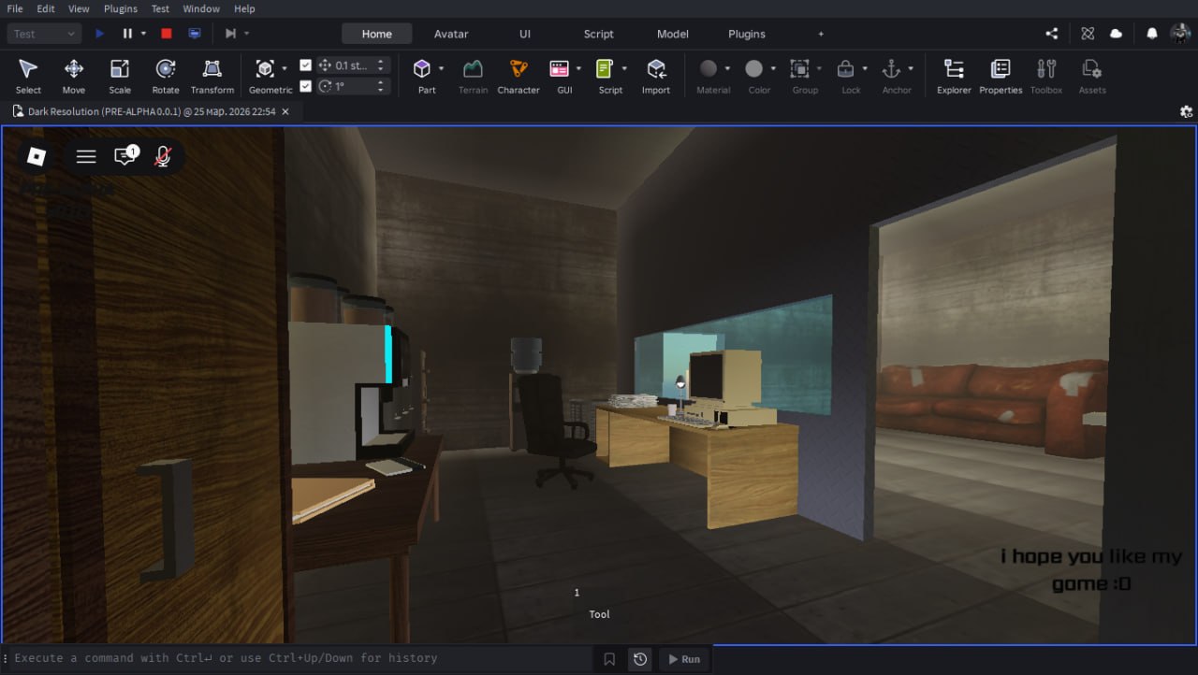Unmute the microphone in game overlay
The height and width of the screenshot is (675, 1198).
coord(163,156)
